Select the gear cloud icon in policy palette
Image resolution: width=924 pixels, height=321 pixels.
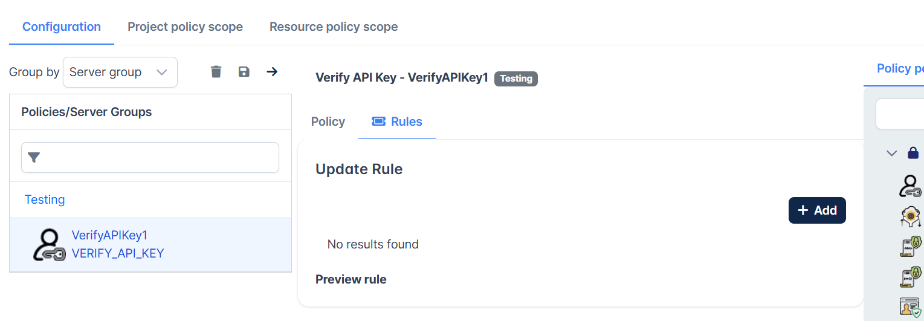tap(911, 216)
